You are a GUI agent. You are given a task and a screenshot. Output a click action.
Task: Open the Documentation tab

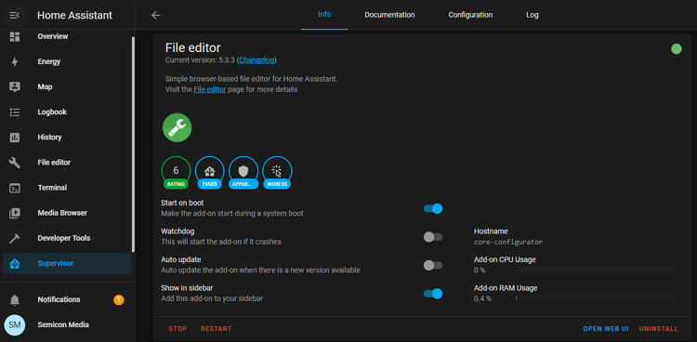[389, 15]
